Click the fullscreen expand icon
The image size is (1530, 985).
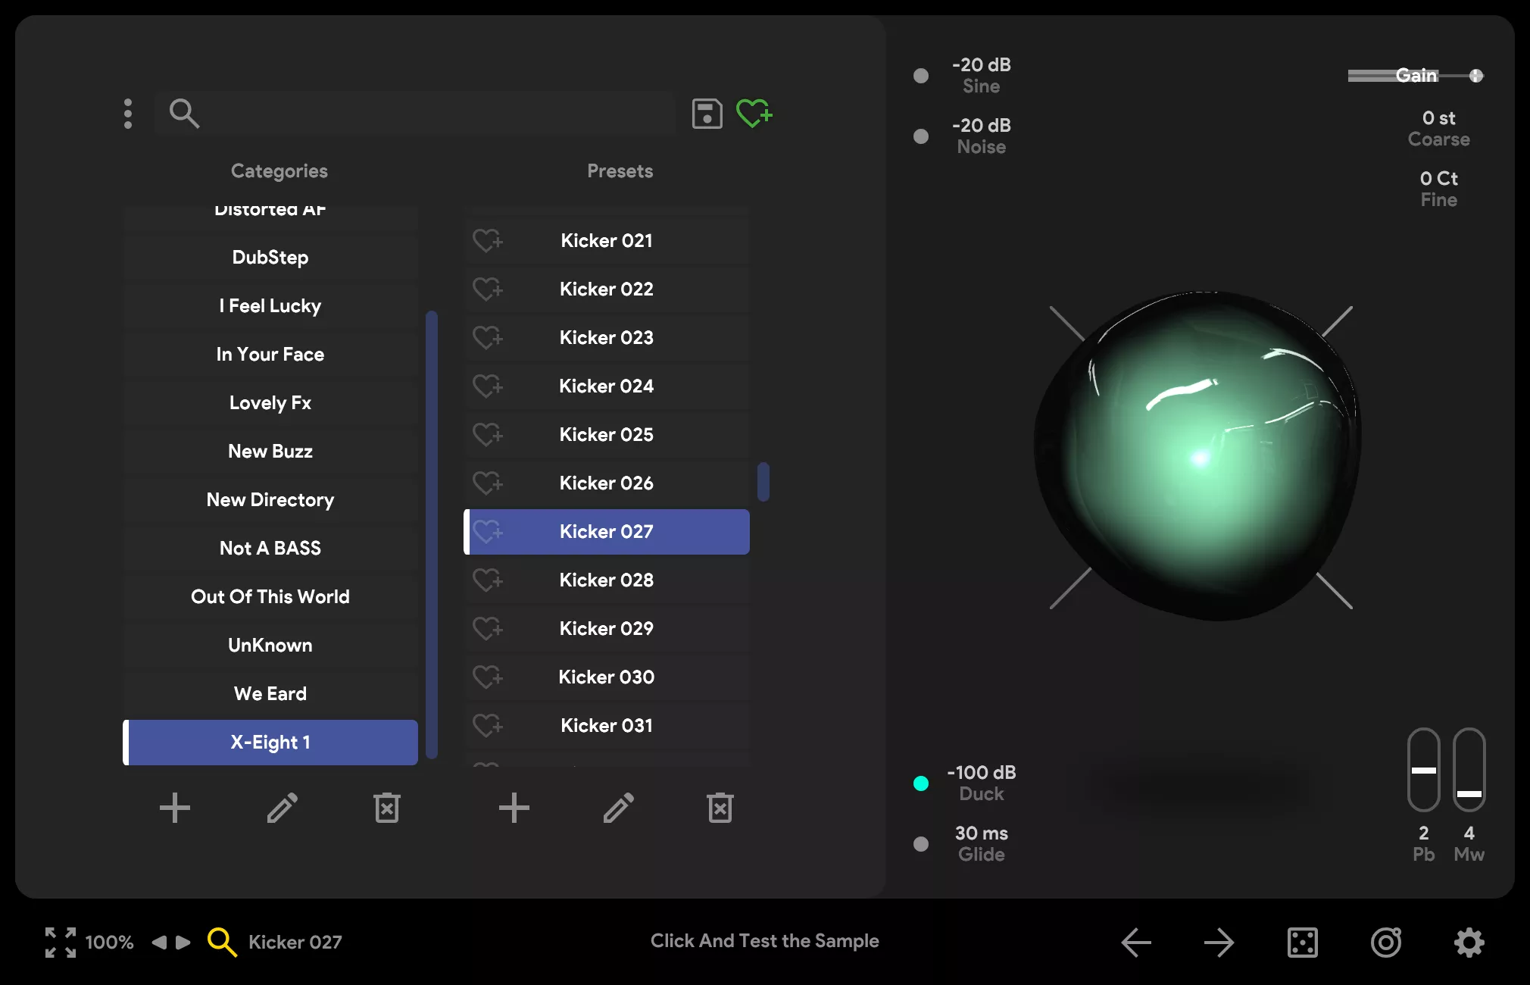(59, 942)
